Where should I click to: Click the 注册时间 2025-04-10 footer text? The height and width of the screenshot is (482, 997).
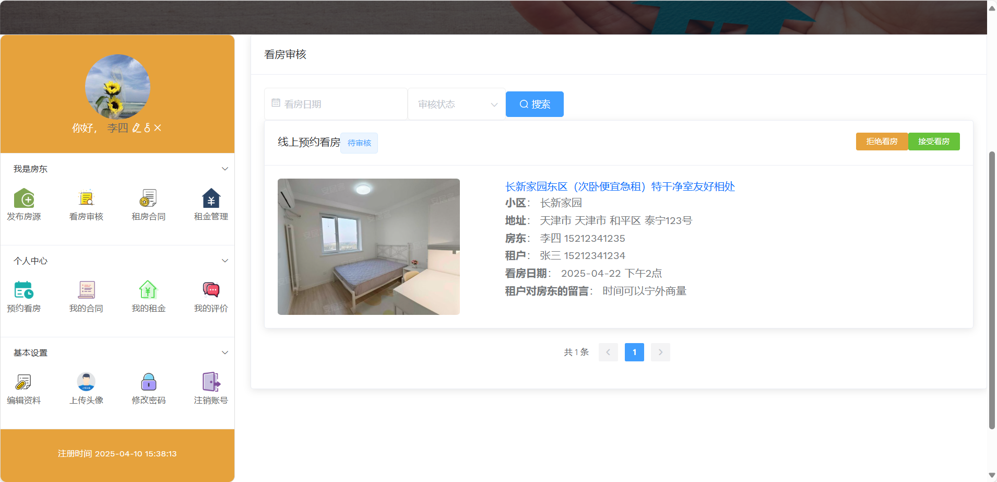[x=117, y=454]
